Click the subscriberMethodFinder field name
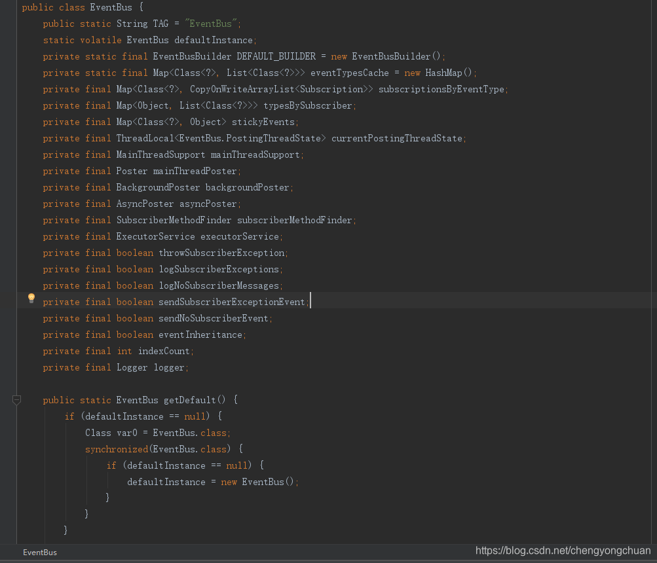The width and height of the screenshot is (657, 563). [x=295, y=219]
